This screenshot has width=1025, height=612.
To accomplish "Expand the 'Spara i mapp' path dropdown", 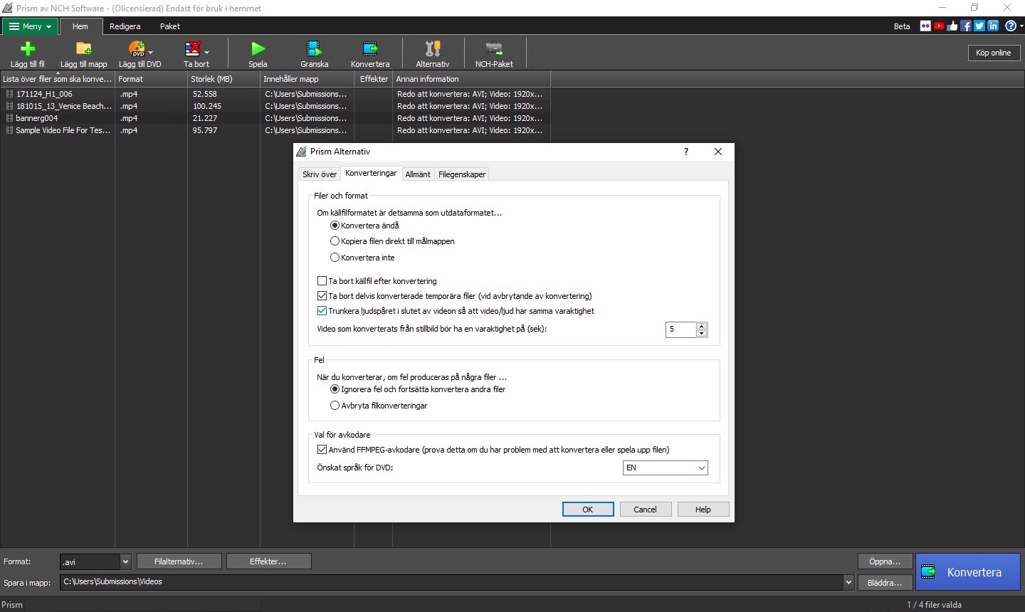I will [848, 582].
